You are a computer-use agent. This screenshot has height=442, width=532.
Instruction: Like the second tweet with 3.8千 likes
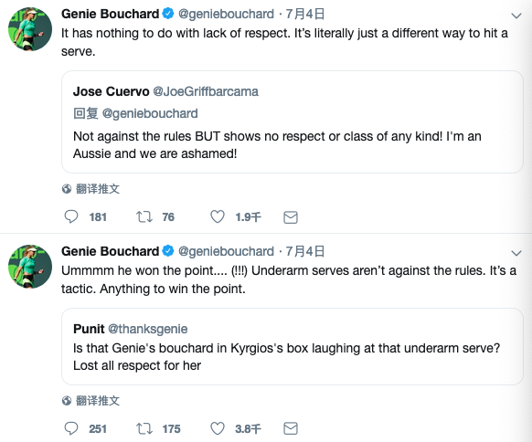218,429
